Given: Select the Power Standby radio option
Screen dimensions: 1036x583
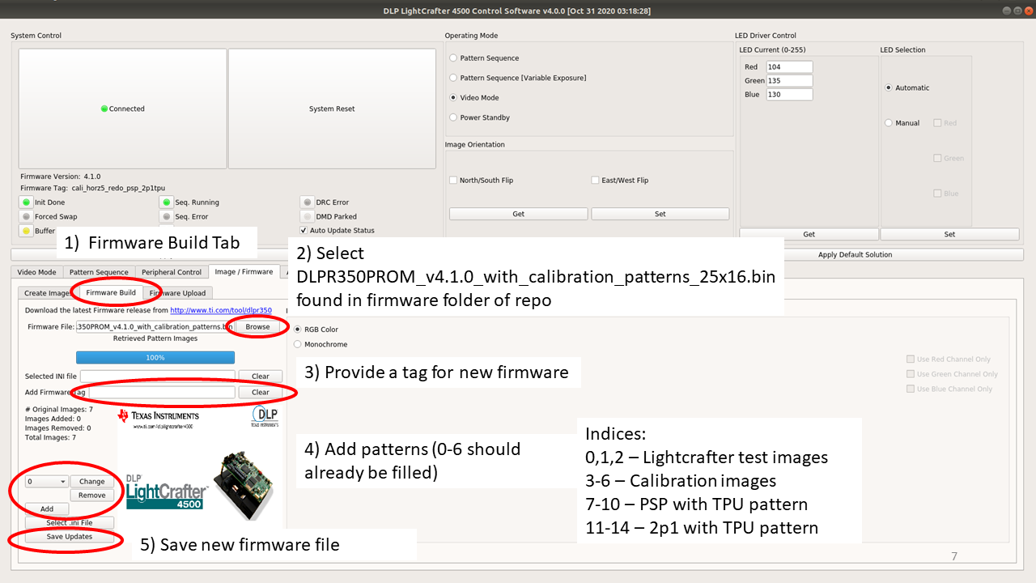Looking at the screenshot, I should pyautogui.click(x=453, y=117).
